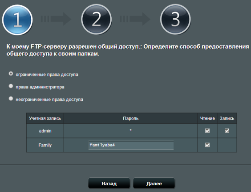This screenshot has width=251, height=192.
Task: Uncheck admin Запись checkbox
Action: tap(227, 131)
